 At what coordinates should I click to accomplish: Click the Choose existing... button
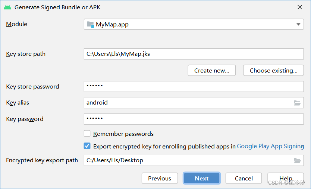(x=273, y=70)
